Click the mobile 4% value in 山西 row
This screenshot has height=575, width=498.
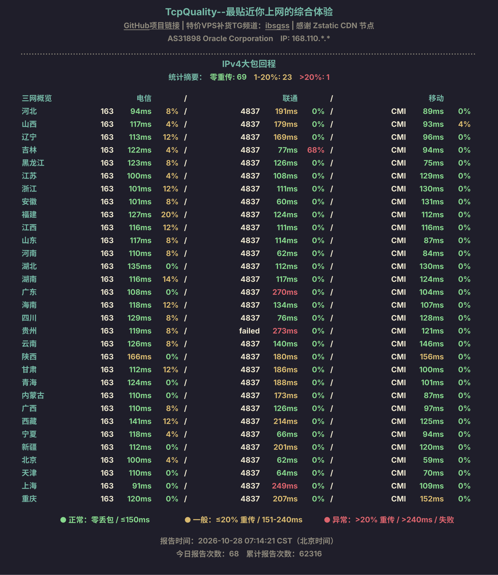point(464,124)
